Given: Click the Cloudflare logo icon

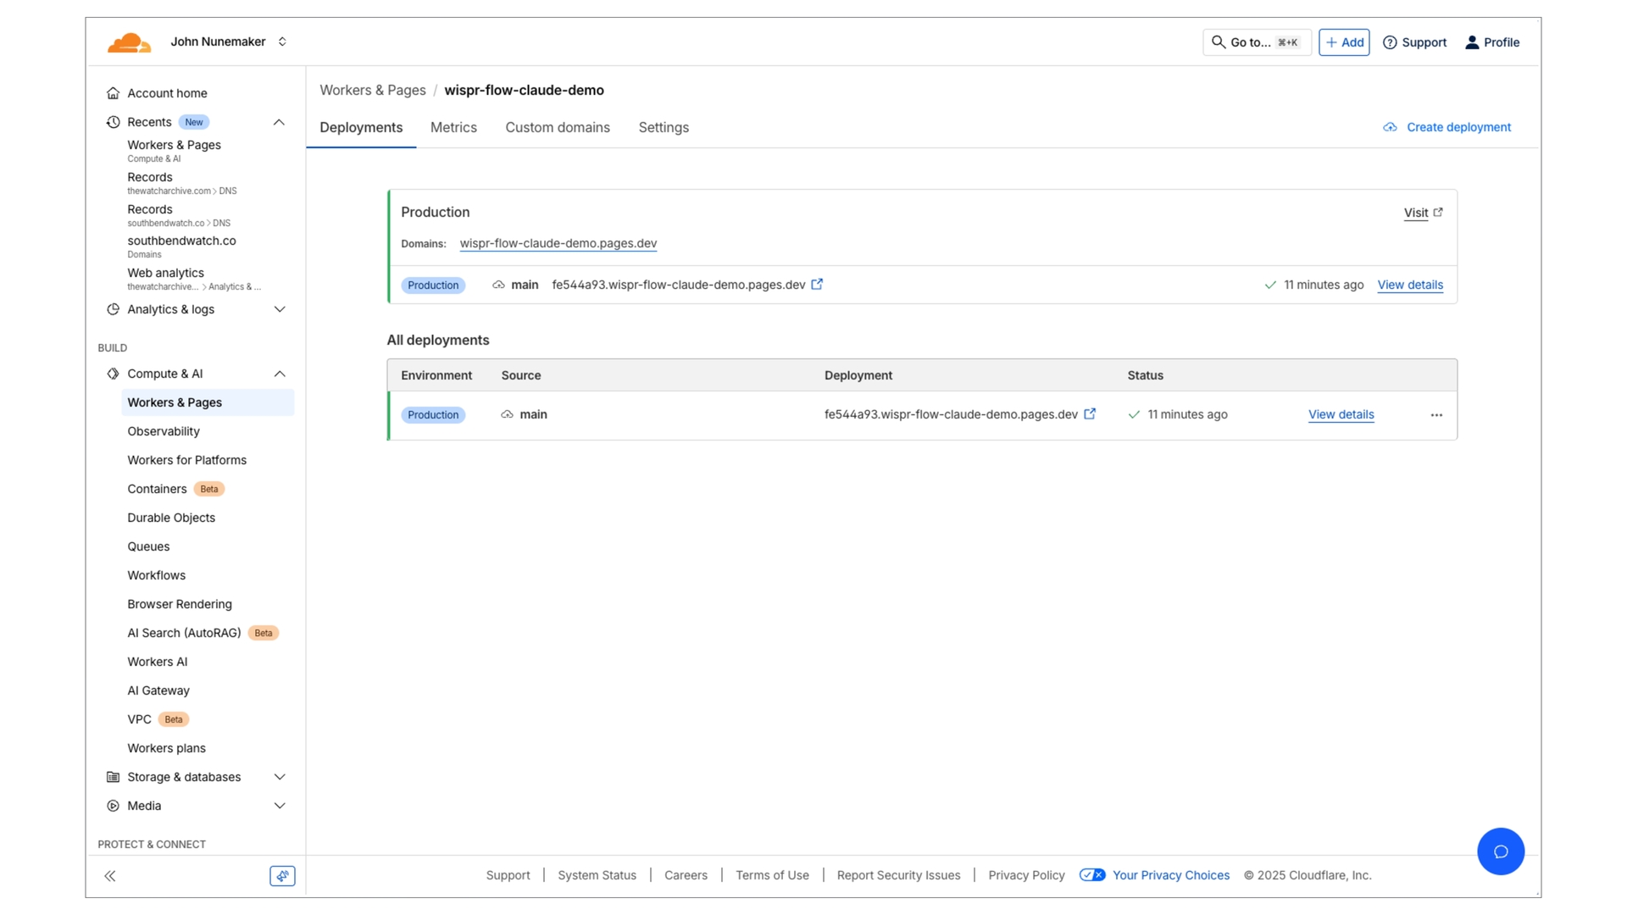Looking at the screenshot, I should tap(129, 42).
